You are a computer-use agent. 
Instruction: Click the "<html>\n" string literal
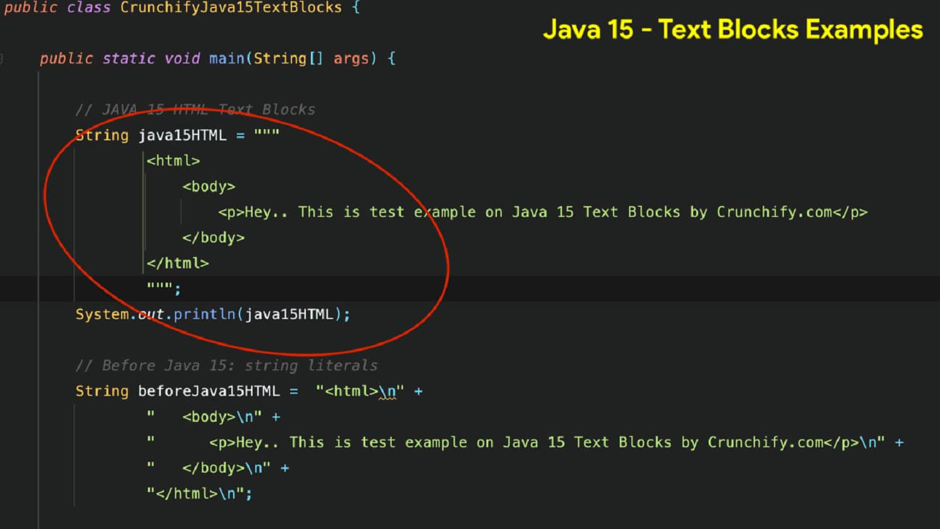point(360,392)
